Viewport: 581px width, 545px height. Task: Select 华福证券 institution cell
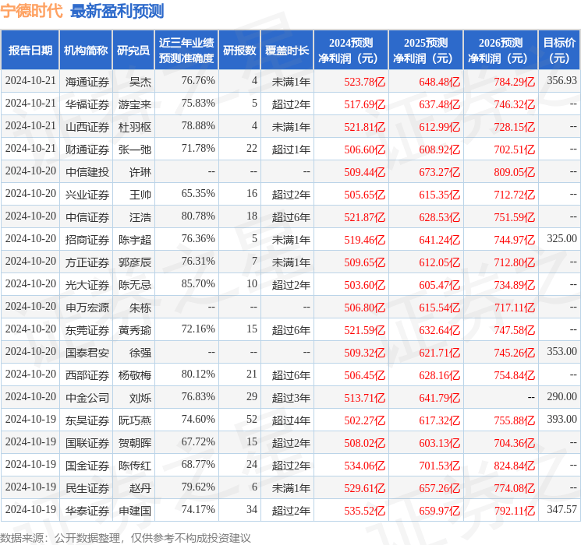[87, 104]
